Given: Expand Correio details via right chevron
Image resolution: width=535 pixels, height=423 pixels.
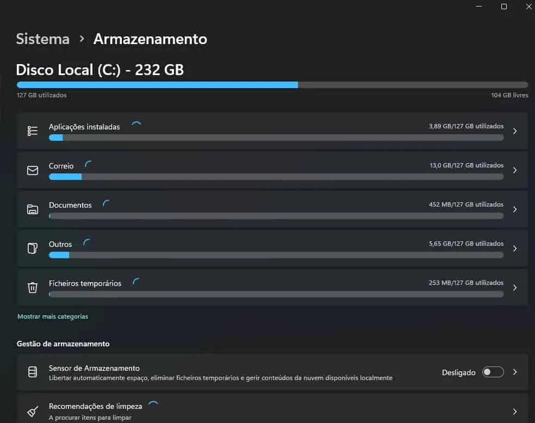Looking at the screenshot, I should click(515, 170).
